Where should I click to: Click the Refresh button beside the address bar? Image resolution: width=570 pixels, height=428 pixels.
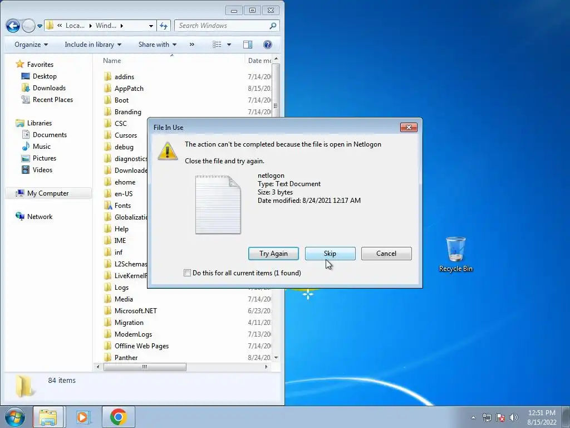164,26
